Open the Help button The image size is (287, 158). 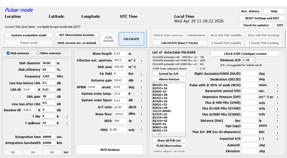coord(274,11)
